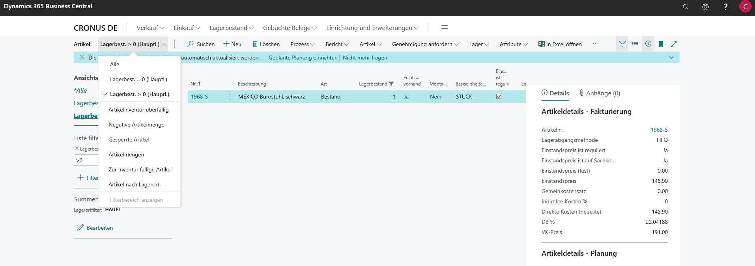Toggle the Einstandspreis ist reguliert checkbox for 1968-S

[499, 97]
